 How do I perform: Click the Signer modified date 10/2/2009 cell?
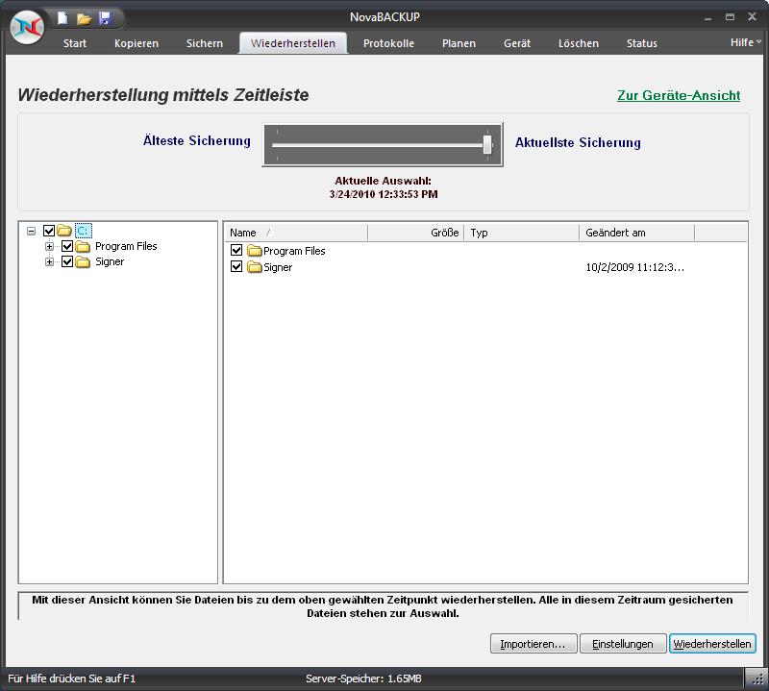pos(634,267)
